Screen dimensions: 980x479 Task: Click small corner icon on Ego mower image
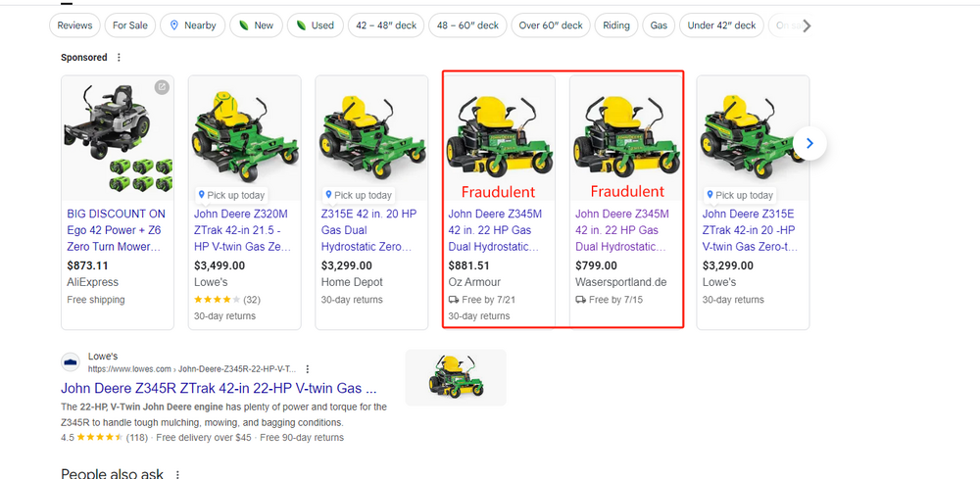click(x=162, y=88)
